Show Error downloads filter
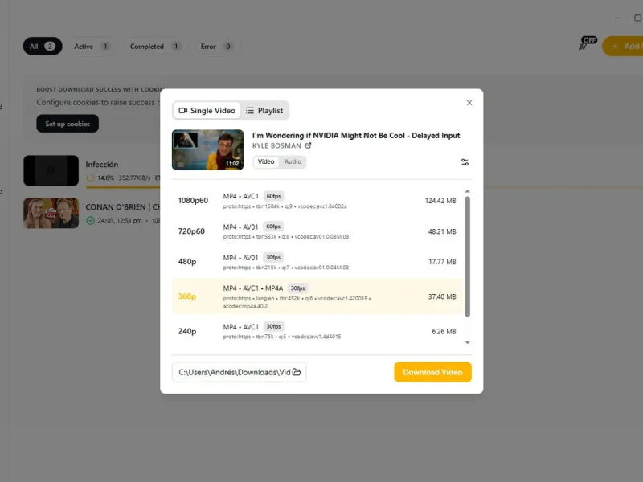643x482 pixels. (x=216, y=47)
